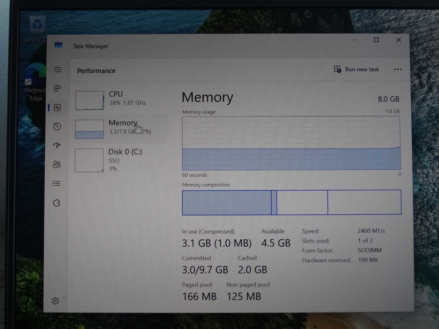This screenshot has height=329, width=439.
Task: Click the Cached value 2.0 GB
Action: coord(252,270)
